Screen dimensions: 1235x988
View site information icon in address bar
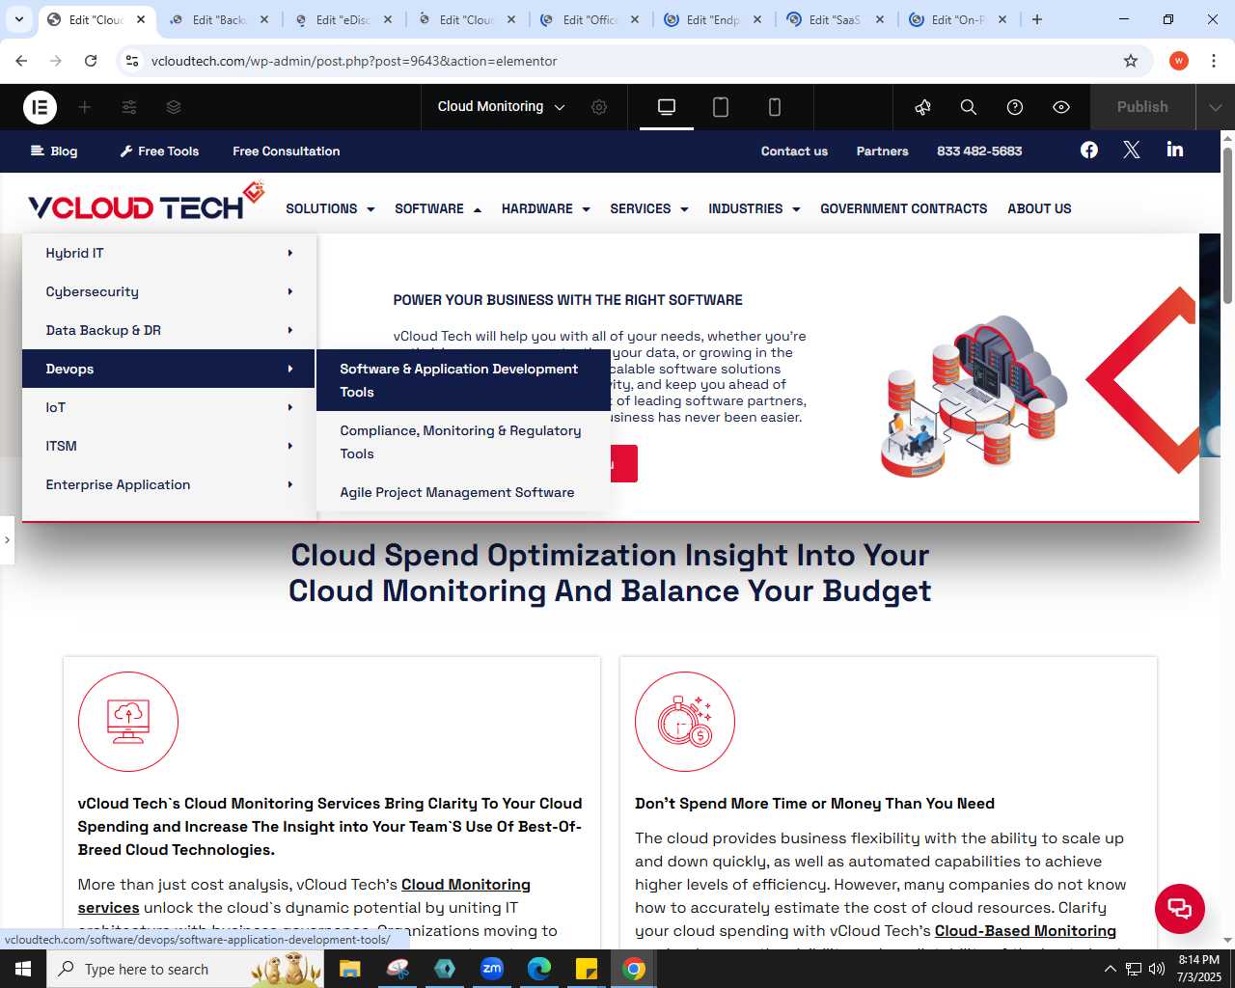click(133, 61)
